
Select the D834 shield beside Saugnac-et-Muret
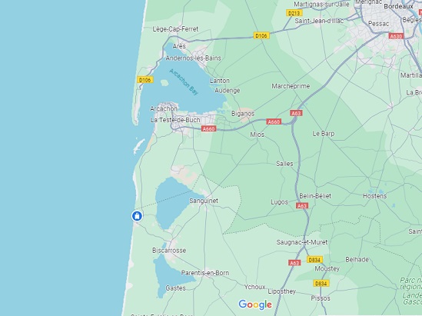click(x=314, y=260)
